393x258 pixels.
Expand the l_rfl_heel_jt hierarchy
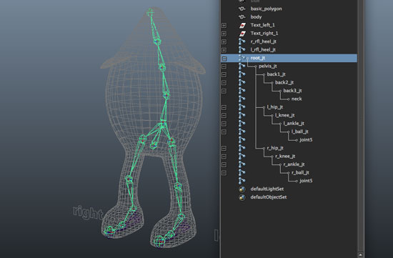224,50
